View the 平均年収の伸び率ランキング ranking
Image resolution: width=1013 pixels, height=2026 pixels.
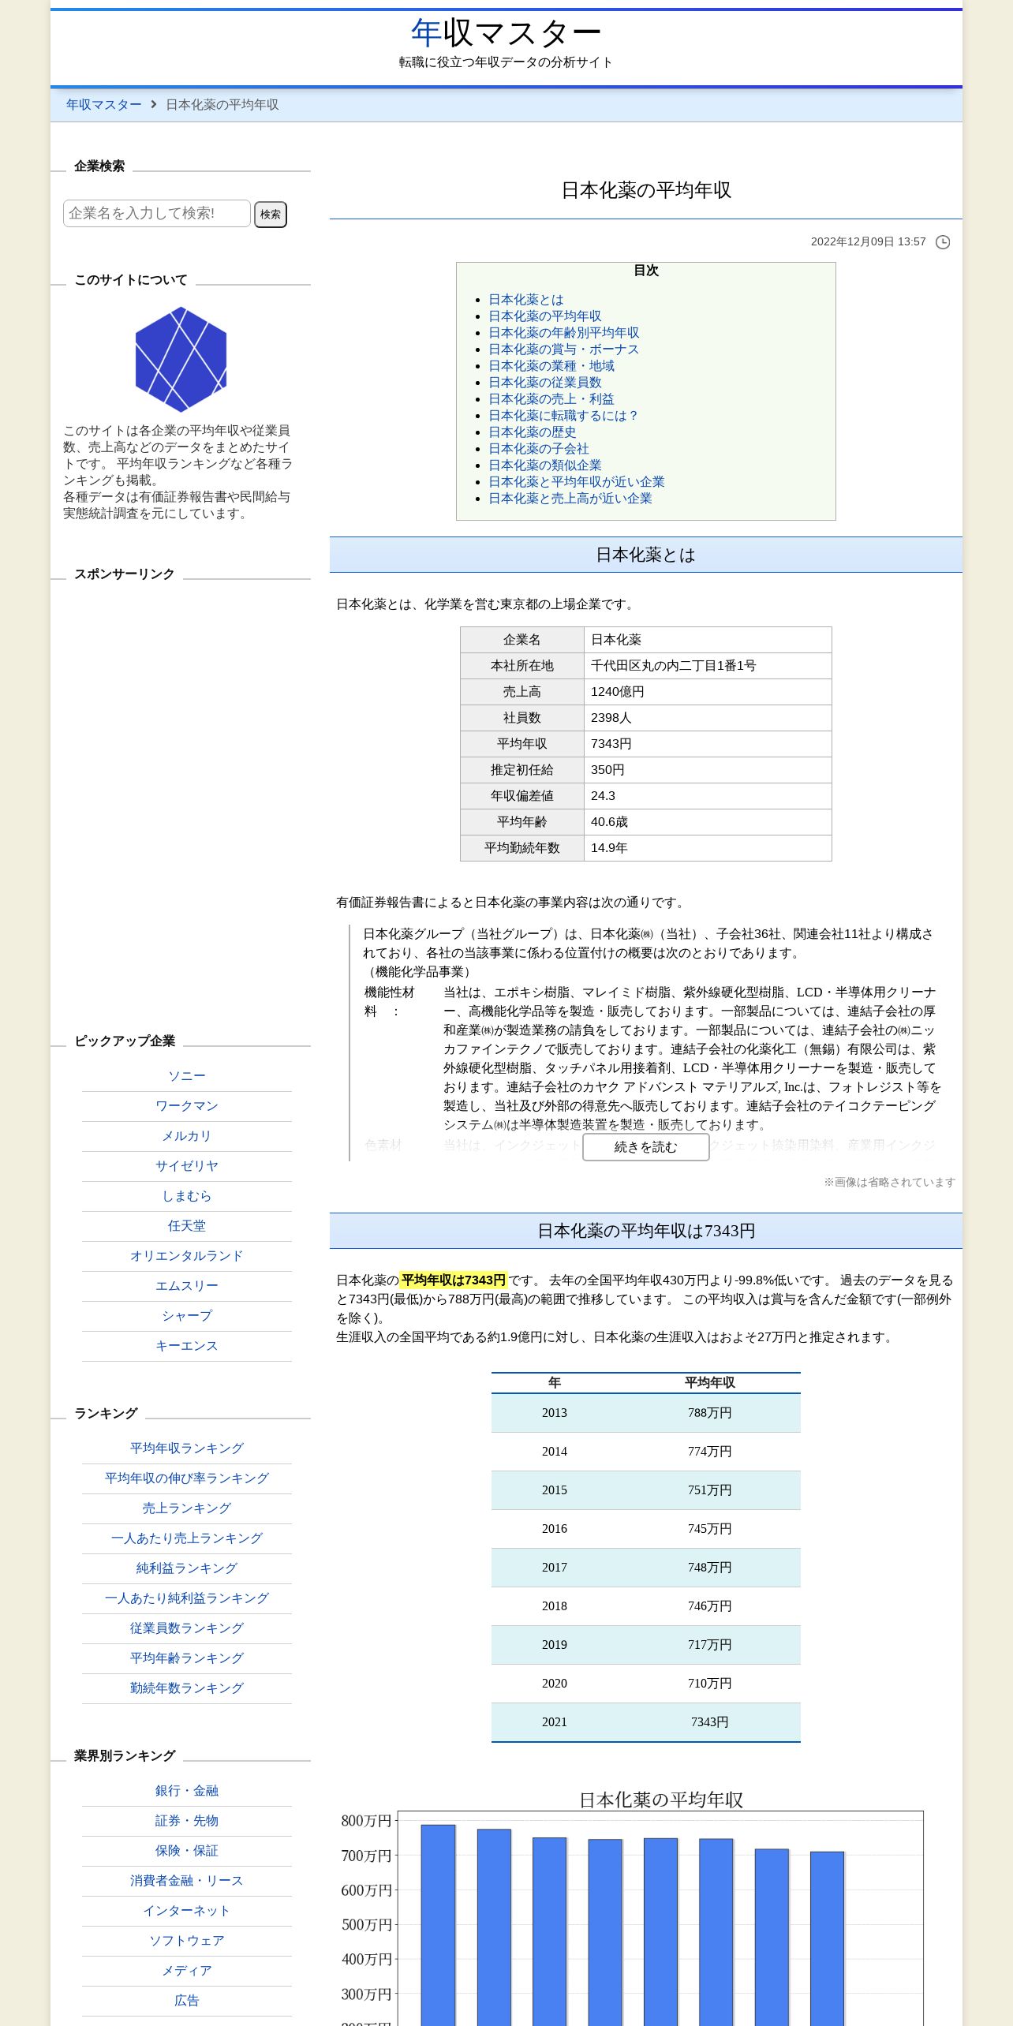coord(187,1478)
